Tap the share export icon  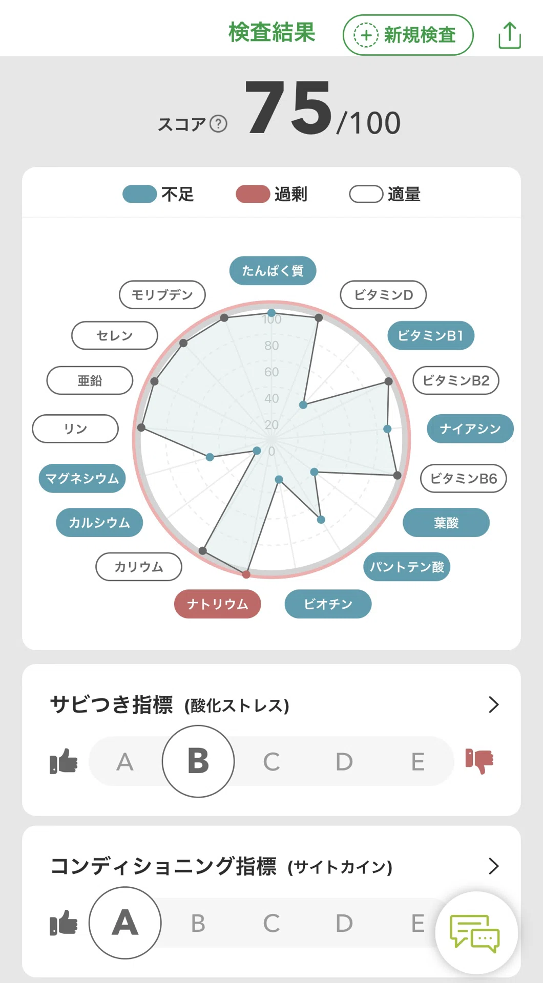[x=510, y=35]
